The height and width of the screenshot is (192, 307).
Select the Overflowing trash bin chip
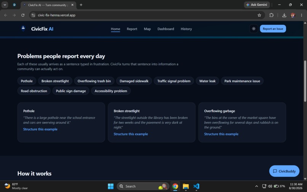click(x=94, y=81)
